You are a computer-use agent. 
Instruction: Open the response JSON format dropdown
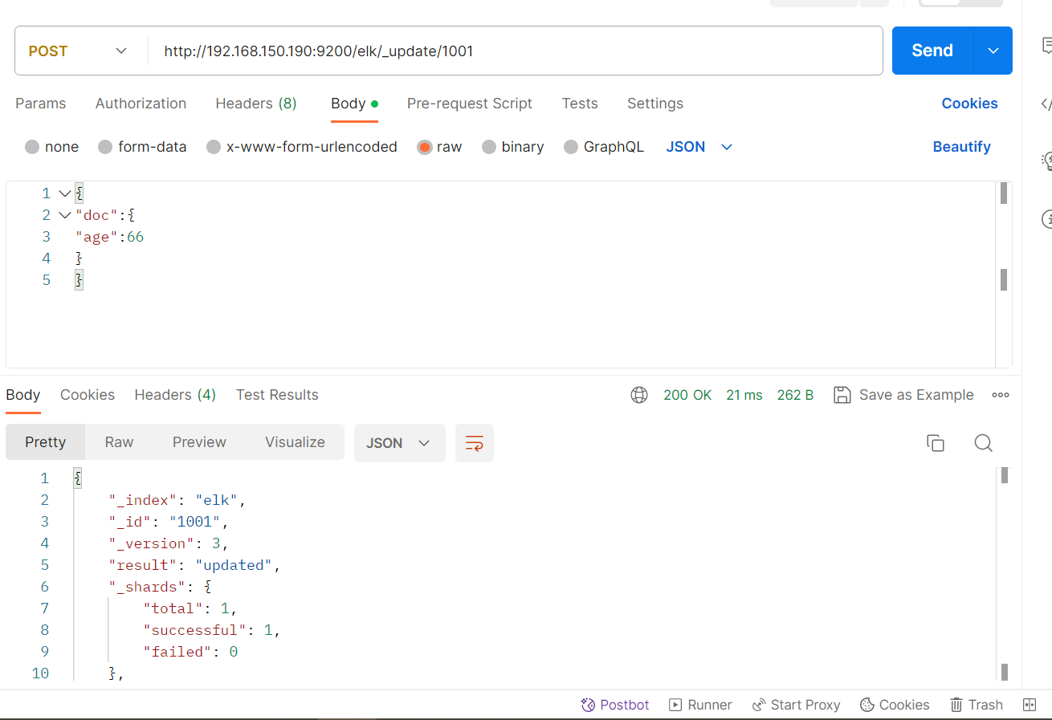click(x=399, y=443)
